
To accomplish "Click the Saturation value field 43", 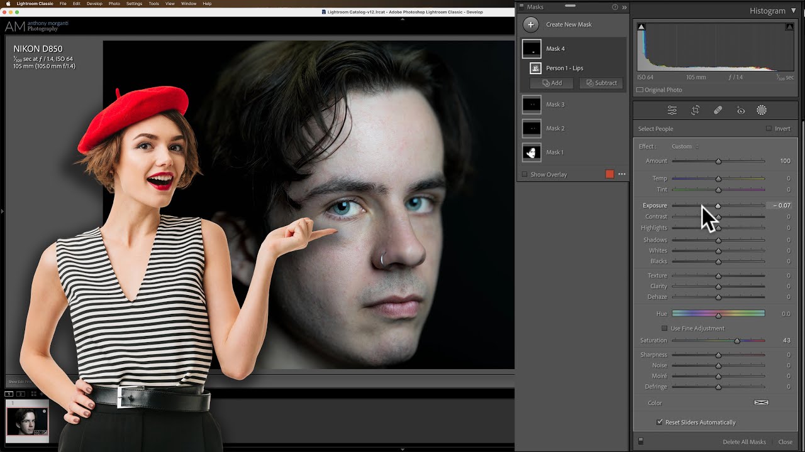I will [786, 340].
